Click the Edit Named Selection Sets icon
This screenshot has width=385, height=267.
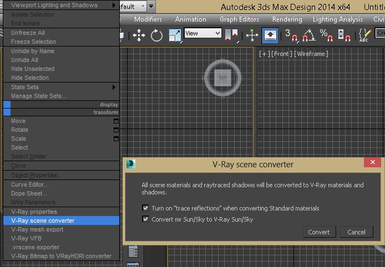point(364,35)
